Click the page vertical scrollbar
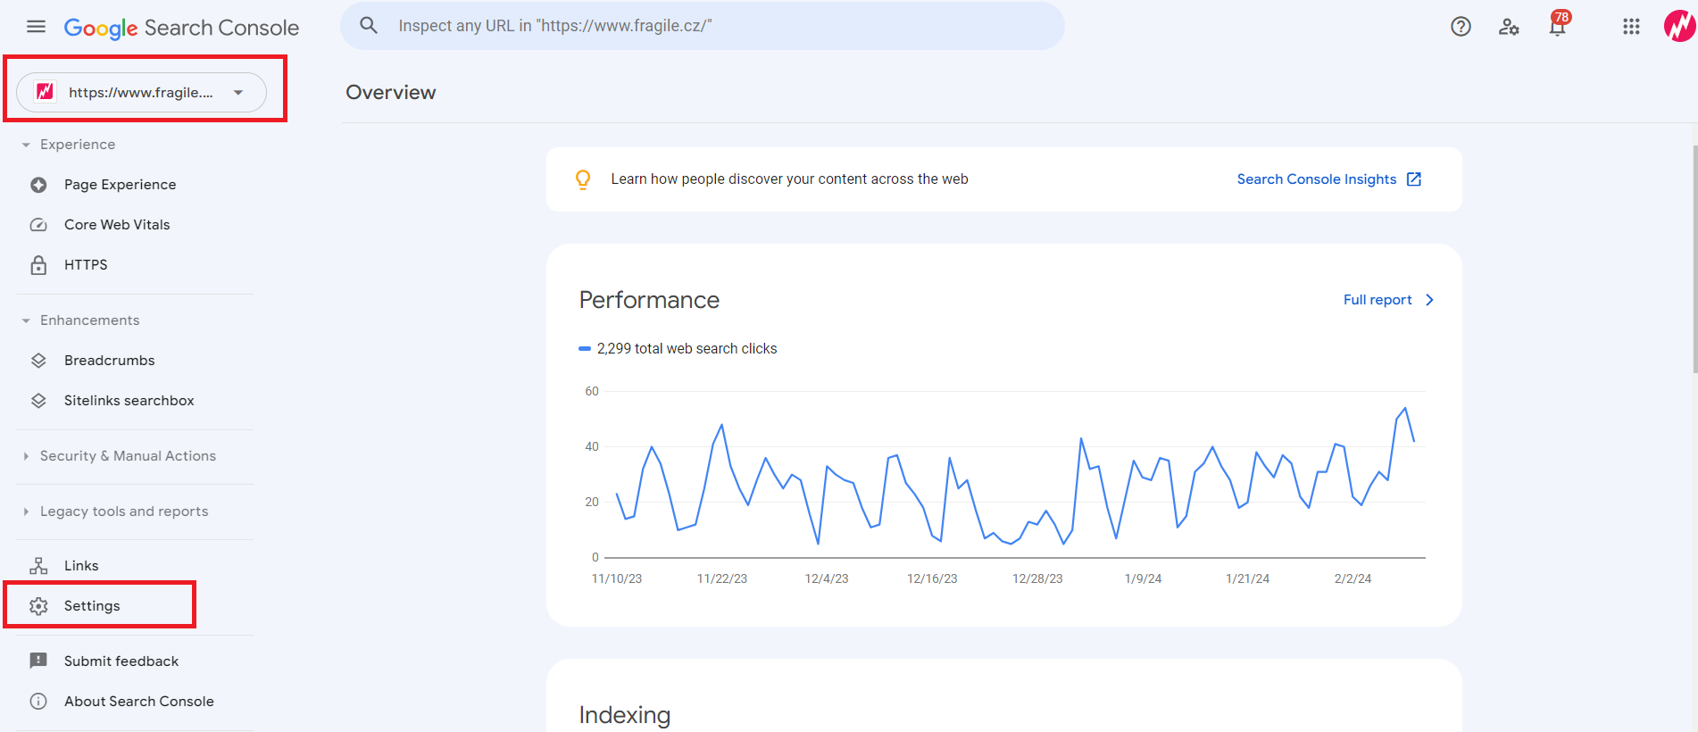This screenshot has height=732, width=1698. [1694, 259]
